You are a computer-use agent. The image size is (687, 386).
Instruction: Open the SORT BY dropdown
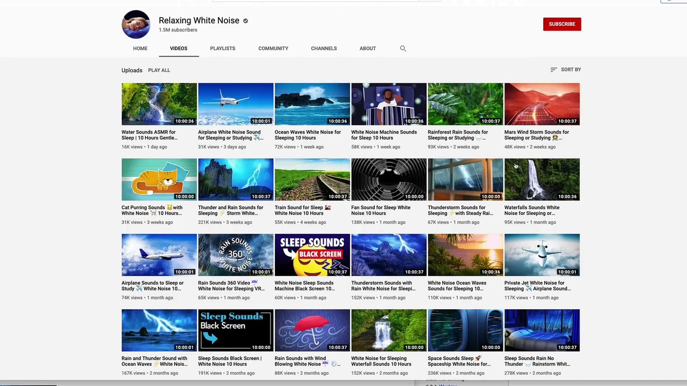pos(566,70)
